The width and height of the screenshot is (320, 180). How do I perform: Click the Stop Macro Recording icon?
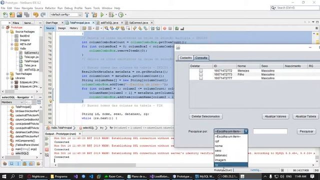pos(170,28)
